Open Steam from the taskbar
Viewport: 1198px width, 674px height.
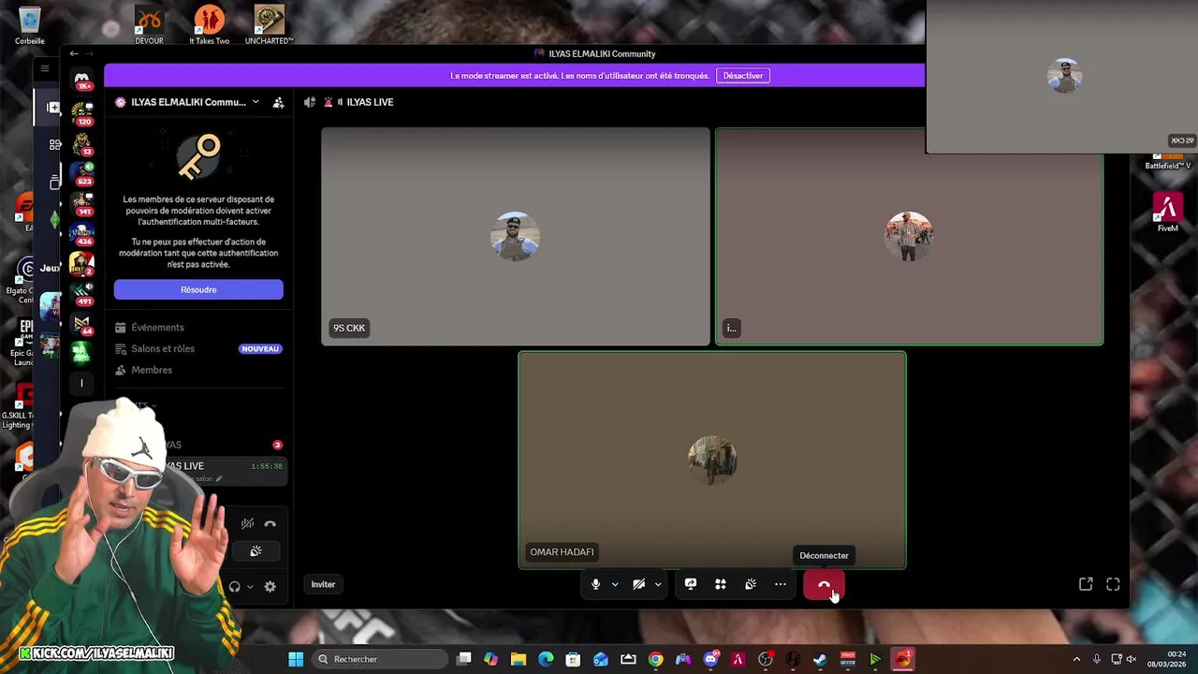point(820,659)
